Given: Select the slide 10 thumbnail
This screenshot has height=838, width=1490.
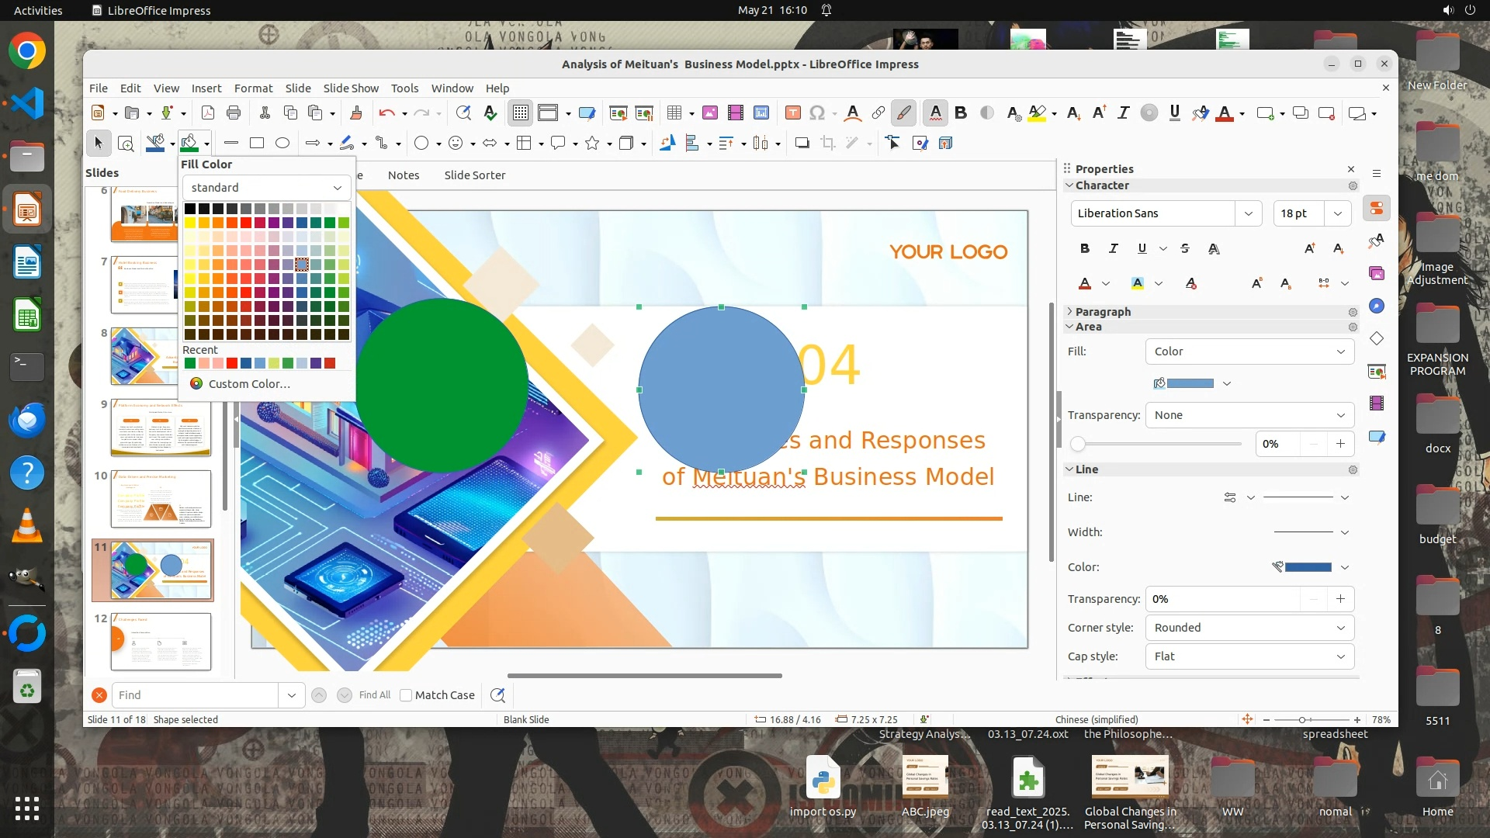Looking at the screenshot, I should point(161,498).
